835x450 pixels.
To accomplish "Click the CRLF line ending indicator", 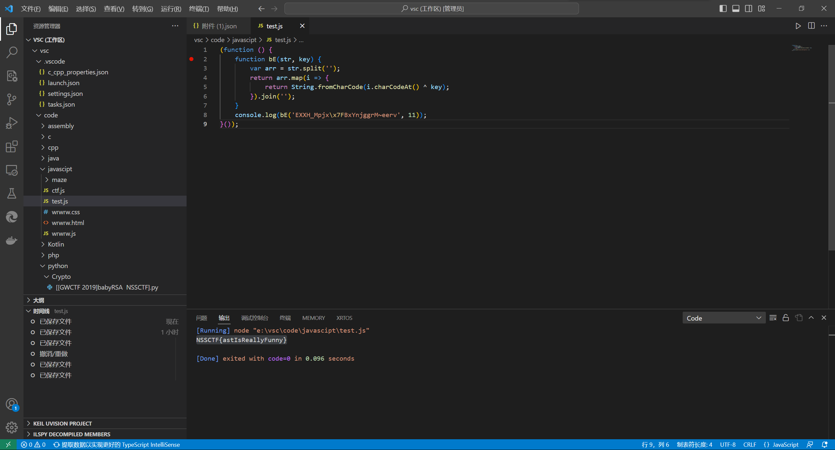I will (749, 444).
